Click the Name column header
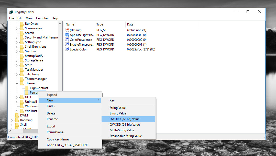This screenshot has height=156, width=276. pyautogui.click(x=70, y=24)
